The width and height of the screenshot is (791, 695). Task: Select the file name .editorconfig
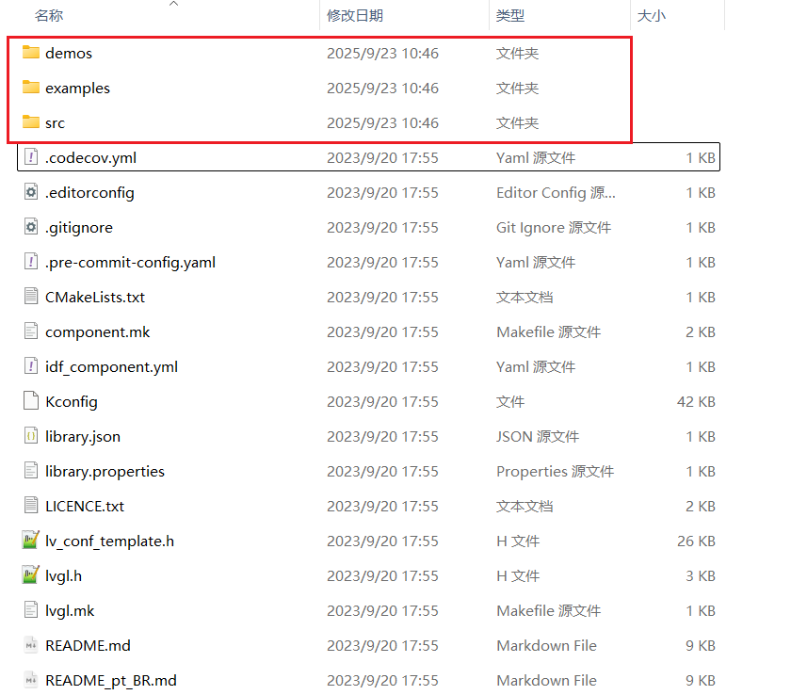click(x=89, y=193)
